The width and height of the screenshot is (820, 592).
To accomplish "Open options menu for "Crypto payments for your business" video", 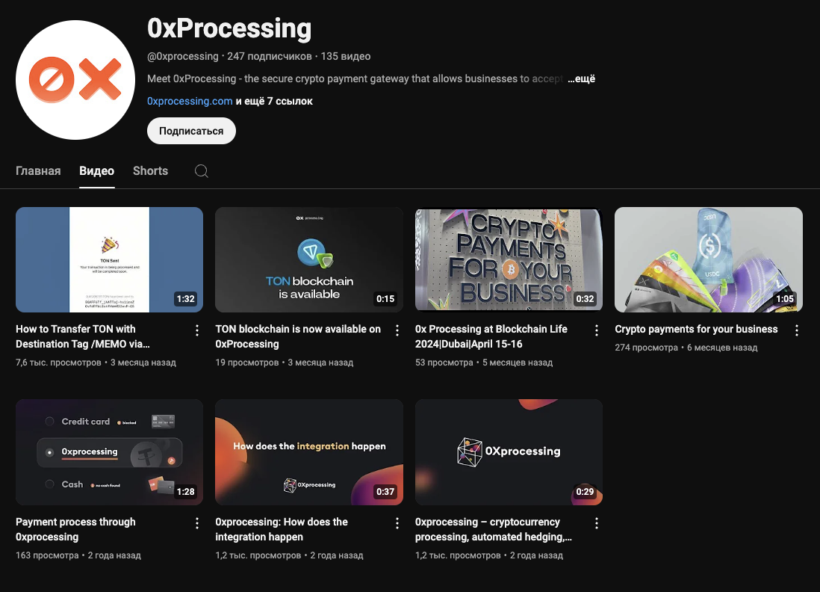I will coord(796,330).
